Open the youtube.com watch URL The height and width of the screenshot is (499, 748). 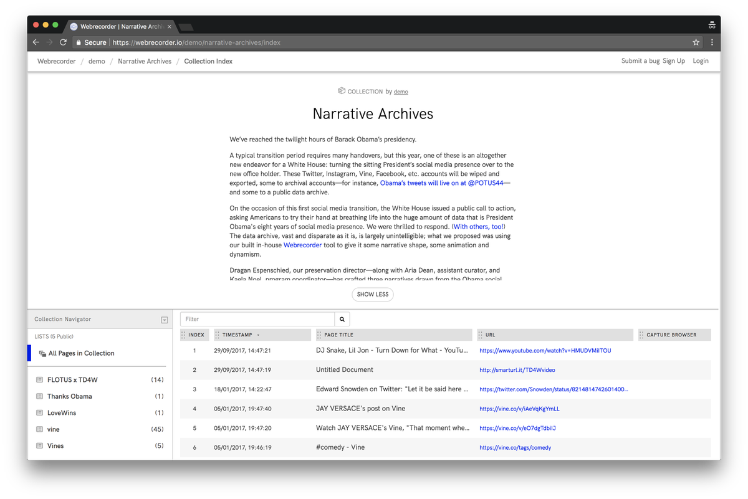tap(545, 351)
